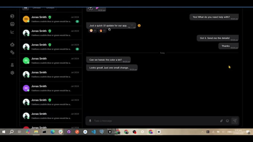
Task: Select the 'Groups' chats filter tab
Action: click(x=50, y=8)
